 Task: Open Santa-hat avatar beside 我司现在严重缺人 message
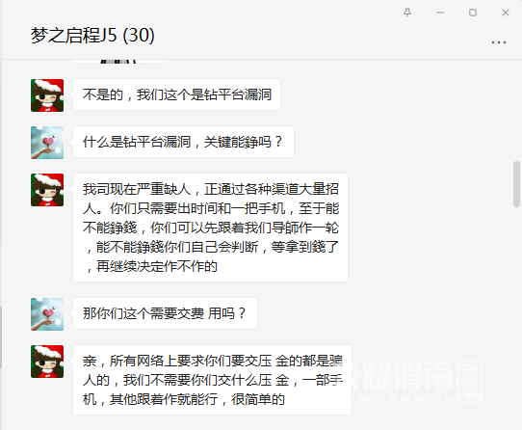pyautogui.click(x=47, y=190)
